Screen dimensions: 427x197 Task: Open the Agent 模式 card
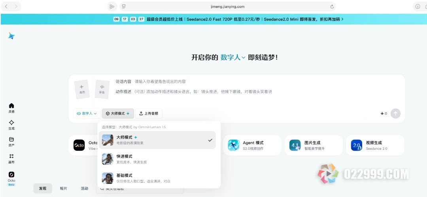252,145
